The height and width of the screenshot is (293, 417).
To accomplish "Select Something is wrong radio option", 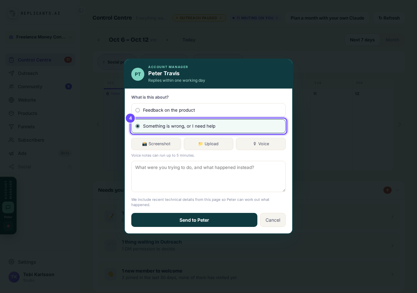I will [137, 126].
